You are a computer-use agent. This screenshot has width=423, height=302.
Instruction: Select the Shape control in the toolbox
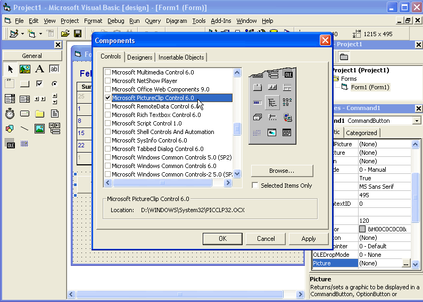click(10, 129)
